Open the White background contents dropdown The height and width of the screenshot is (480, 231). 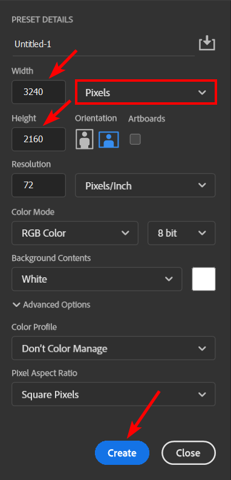(x=97, y=279)
